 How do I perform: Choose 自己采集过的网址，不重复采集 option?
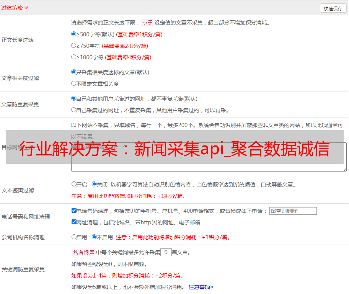[x=74, y=110]
